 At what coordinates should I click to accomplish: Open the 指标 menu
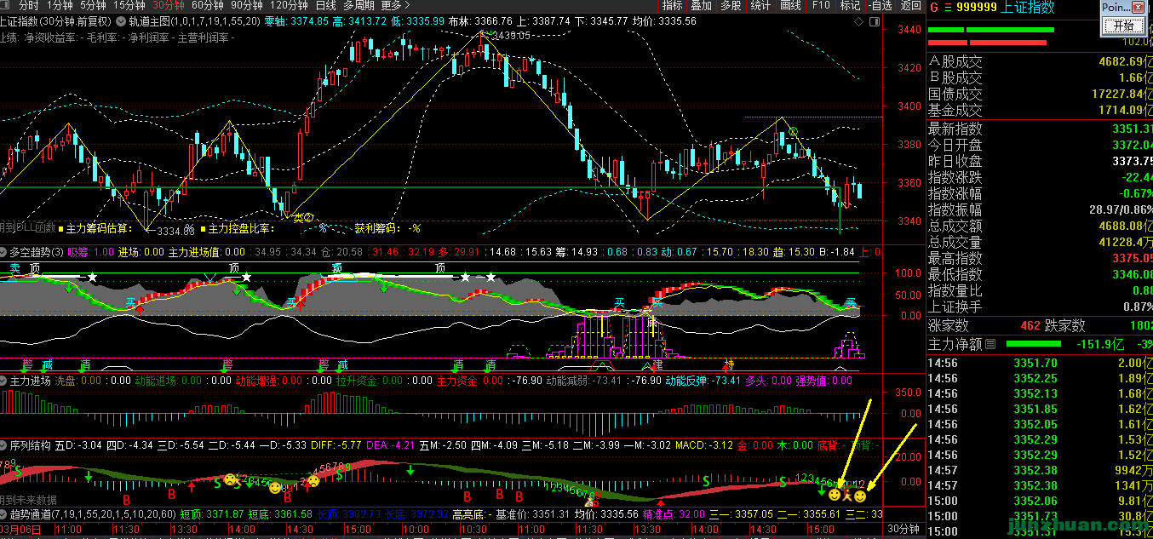click(x=673, y=6)
